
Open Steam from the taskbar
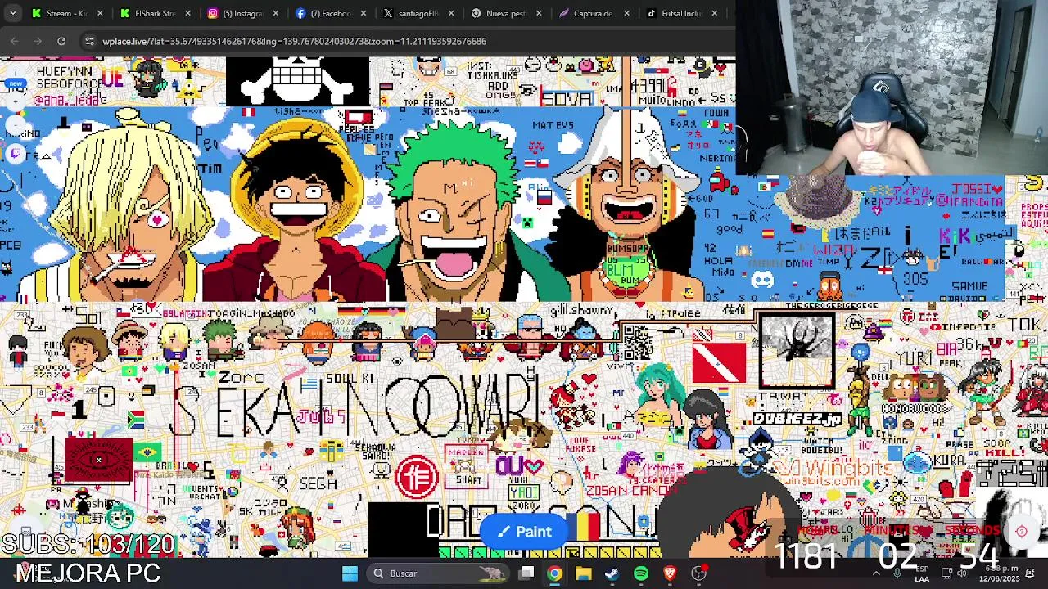tap(612, 573)
